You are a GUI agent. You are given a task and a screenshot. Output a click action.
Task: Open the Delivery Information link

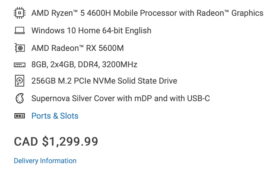(45, 161)
